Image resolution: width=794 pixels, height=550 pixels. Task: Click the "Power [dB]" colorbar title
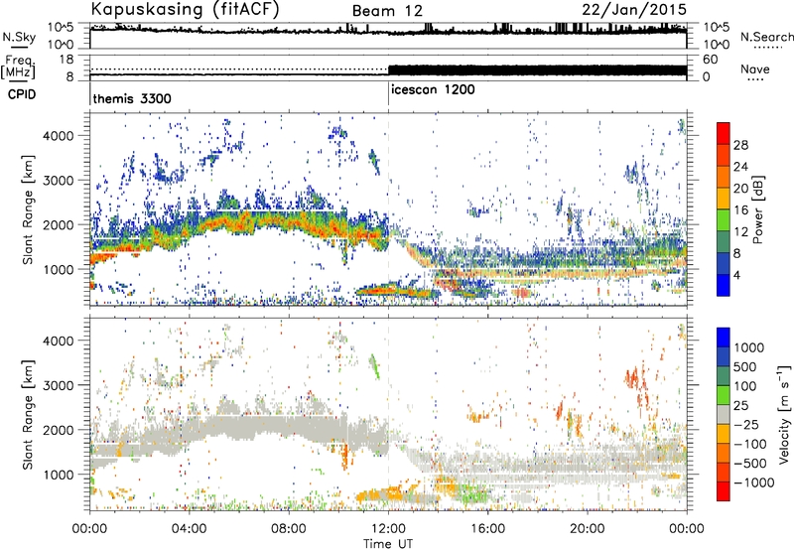[x=757, y=209]
